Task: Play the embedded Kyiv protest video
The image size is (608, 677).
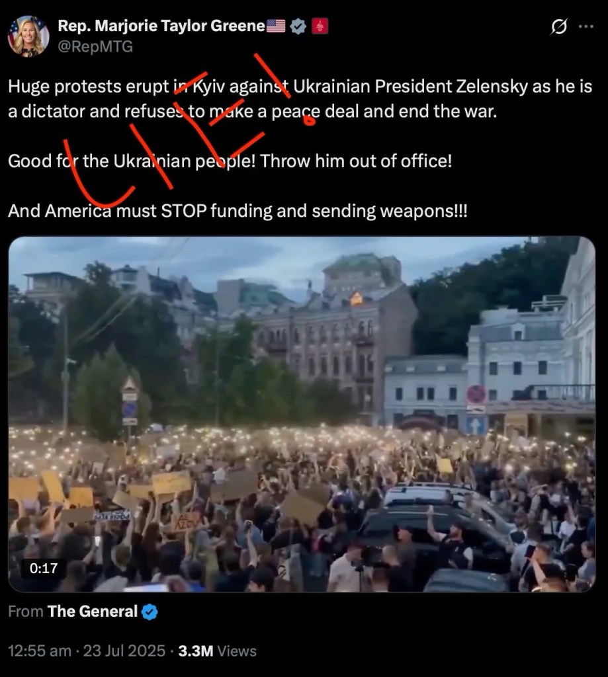Action: point(302,414)
